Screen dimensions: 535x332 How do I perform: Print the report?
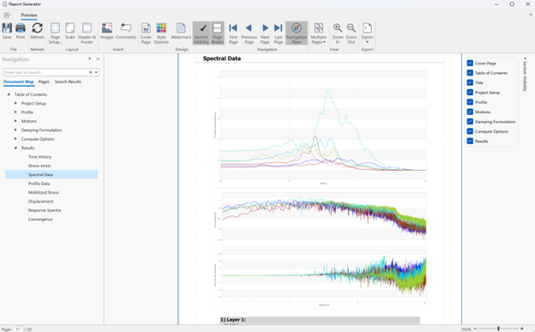click(x=21, y=32)
